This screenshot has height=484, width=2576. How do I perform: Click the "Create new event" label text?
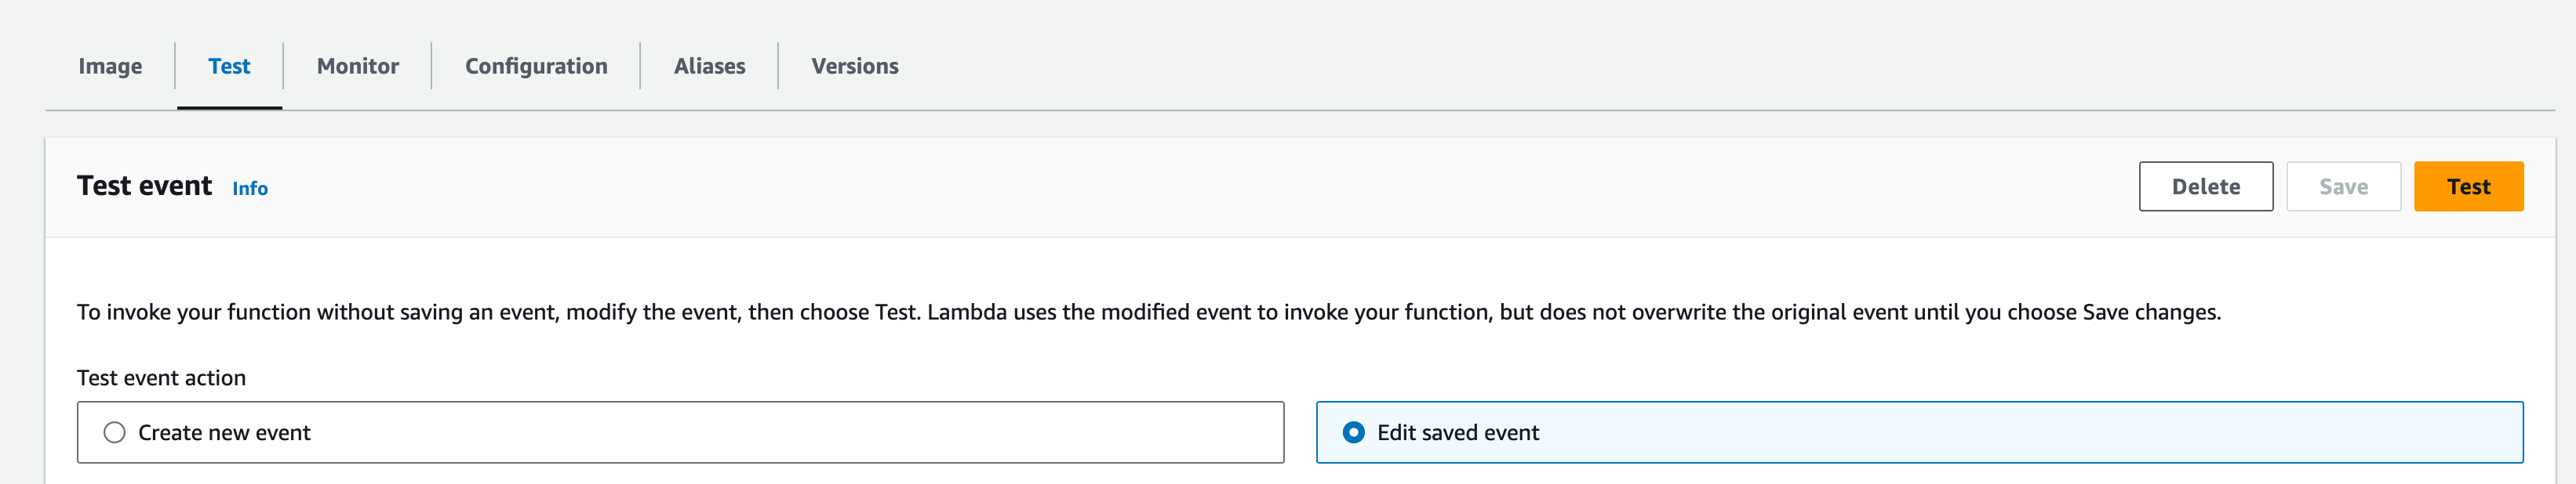(224, 432)
